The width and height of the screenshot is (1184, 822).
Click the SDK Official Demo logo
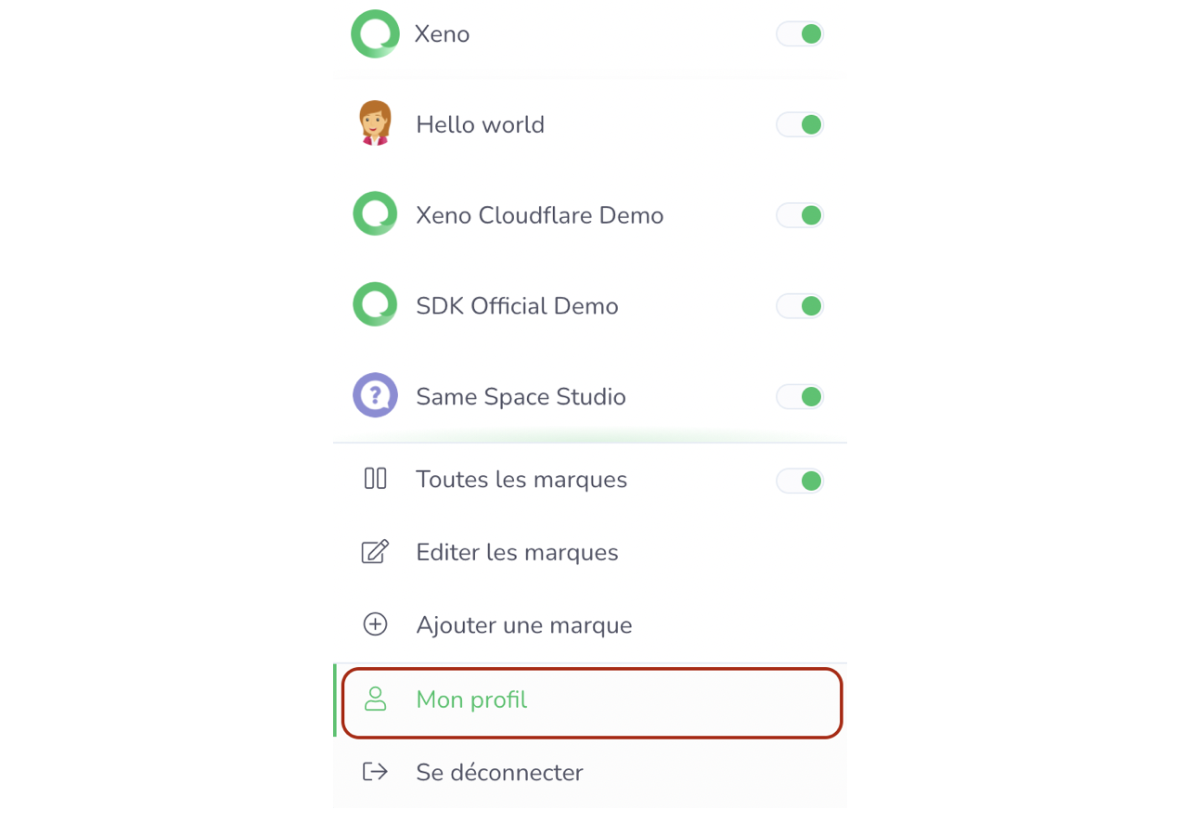point(375,305)
